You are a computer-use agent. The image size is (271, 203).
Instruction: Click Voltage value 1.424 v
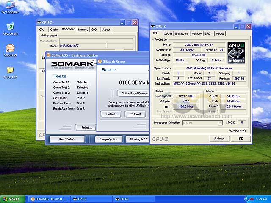point(216,60)
